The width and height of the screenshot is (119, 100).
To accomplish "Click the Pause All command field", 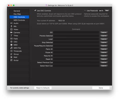I will pyautogui.click(x=76, y=52).
